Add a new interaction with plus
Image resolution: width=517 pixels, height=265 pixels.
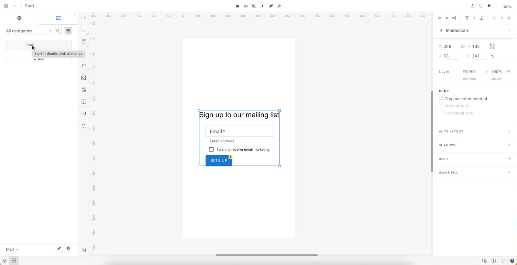tap(510, 30)
